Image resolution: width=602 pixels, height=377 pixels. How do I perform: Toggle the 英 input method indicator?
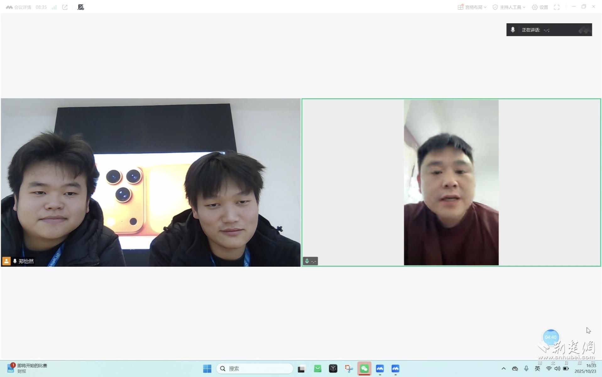click(x=537, y=369)
